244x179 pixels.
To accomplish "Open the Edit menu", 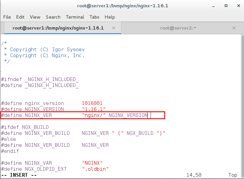I will [x=20, y=17].
